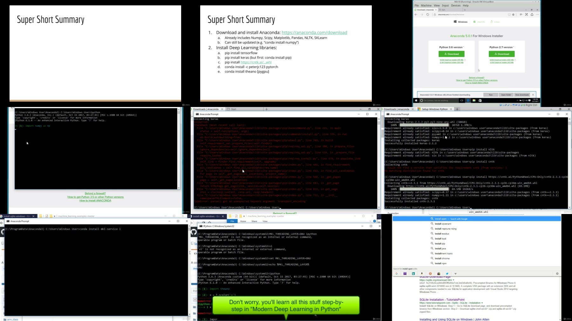Click the 'How to install ANACONDA' link
Image resolution: width=572 pixels, height=321 pixels.
tap(476, 83)
